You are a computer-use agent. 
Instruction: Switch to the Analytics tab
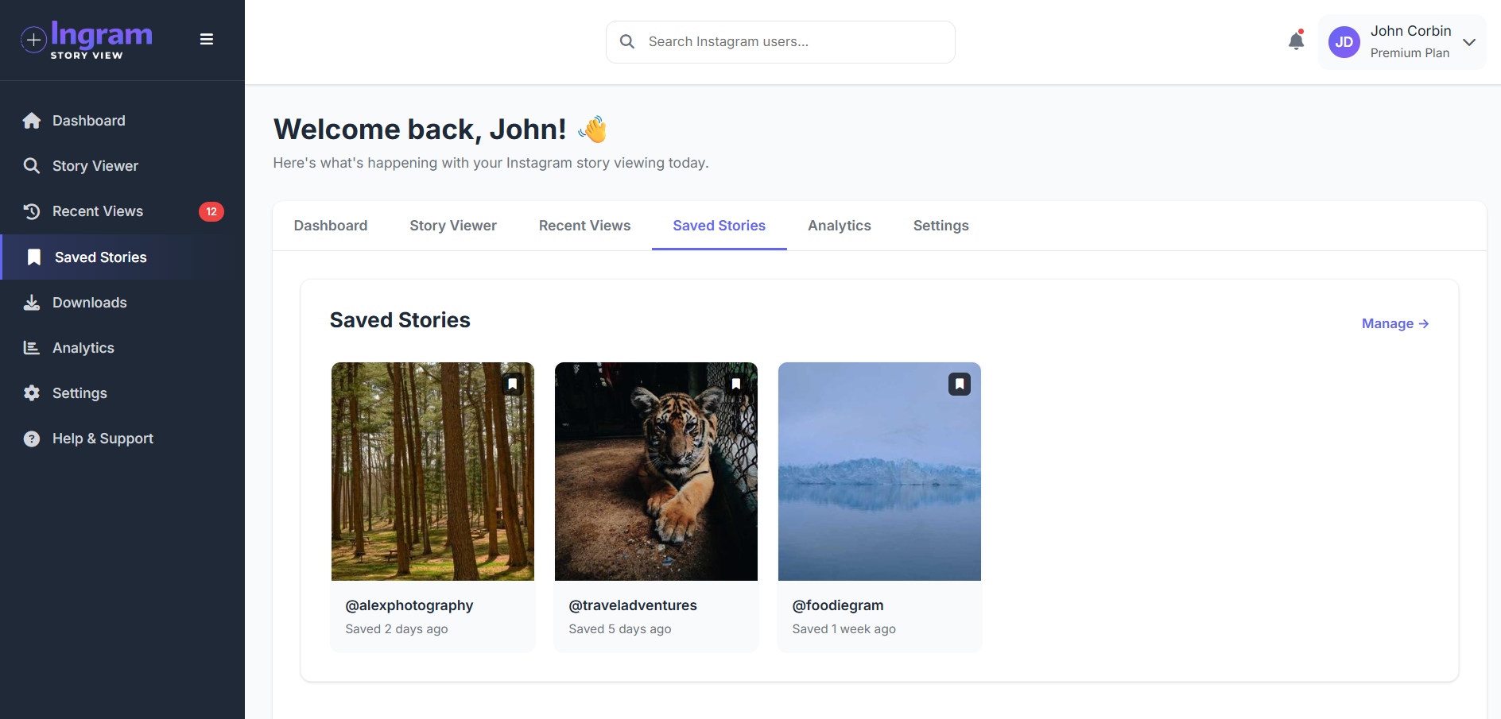point(840,226)
